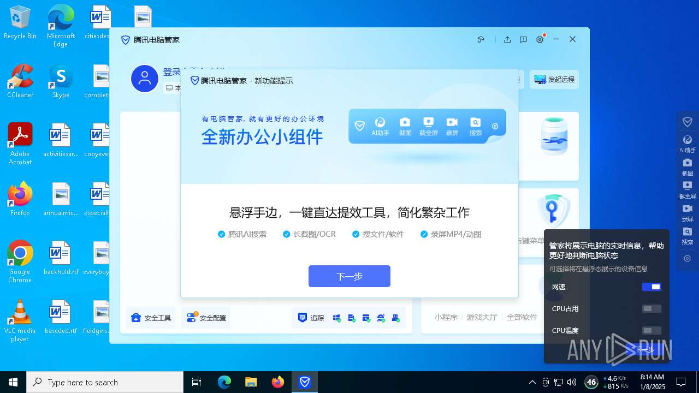Select the Adobe Acrobat desktop shortcut
699x393 pixels.
(x=20, y=144)
